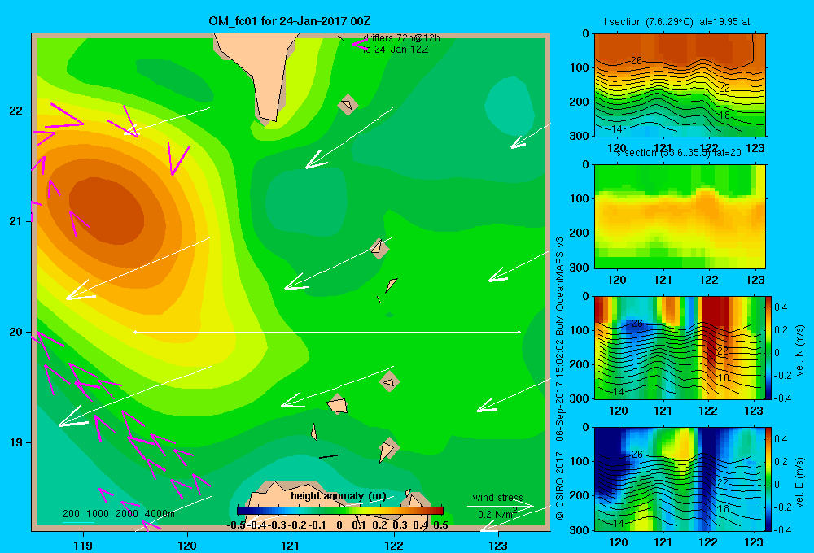This screenshot has height=553, width=814.
Task: Open the temperature section plot panel
Action: tap(680, 85)
